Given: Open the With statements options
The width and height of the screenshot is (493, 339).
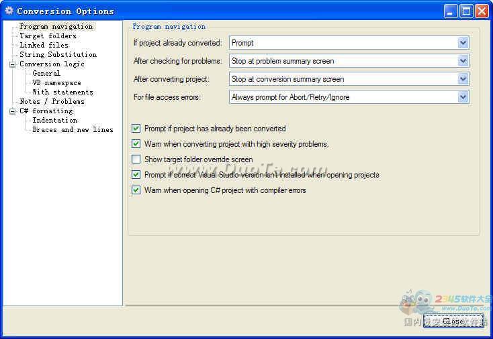Looking at the screenshot, I should (x=63, y=92).
